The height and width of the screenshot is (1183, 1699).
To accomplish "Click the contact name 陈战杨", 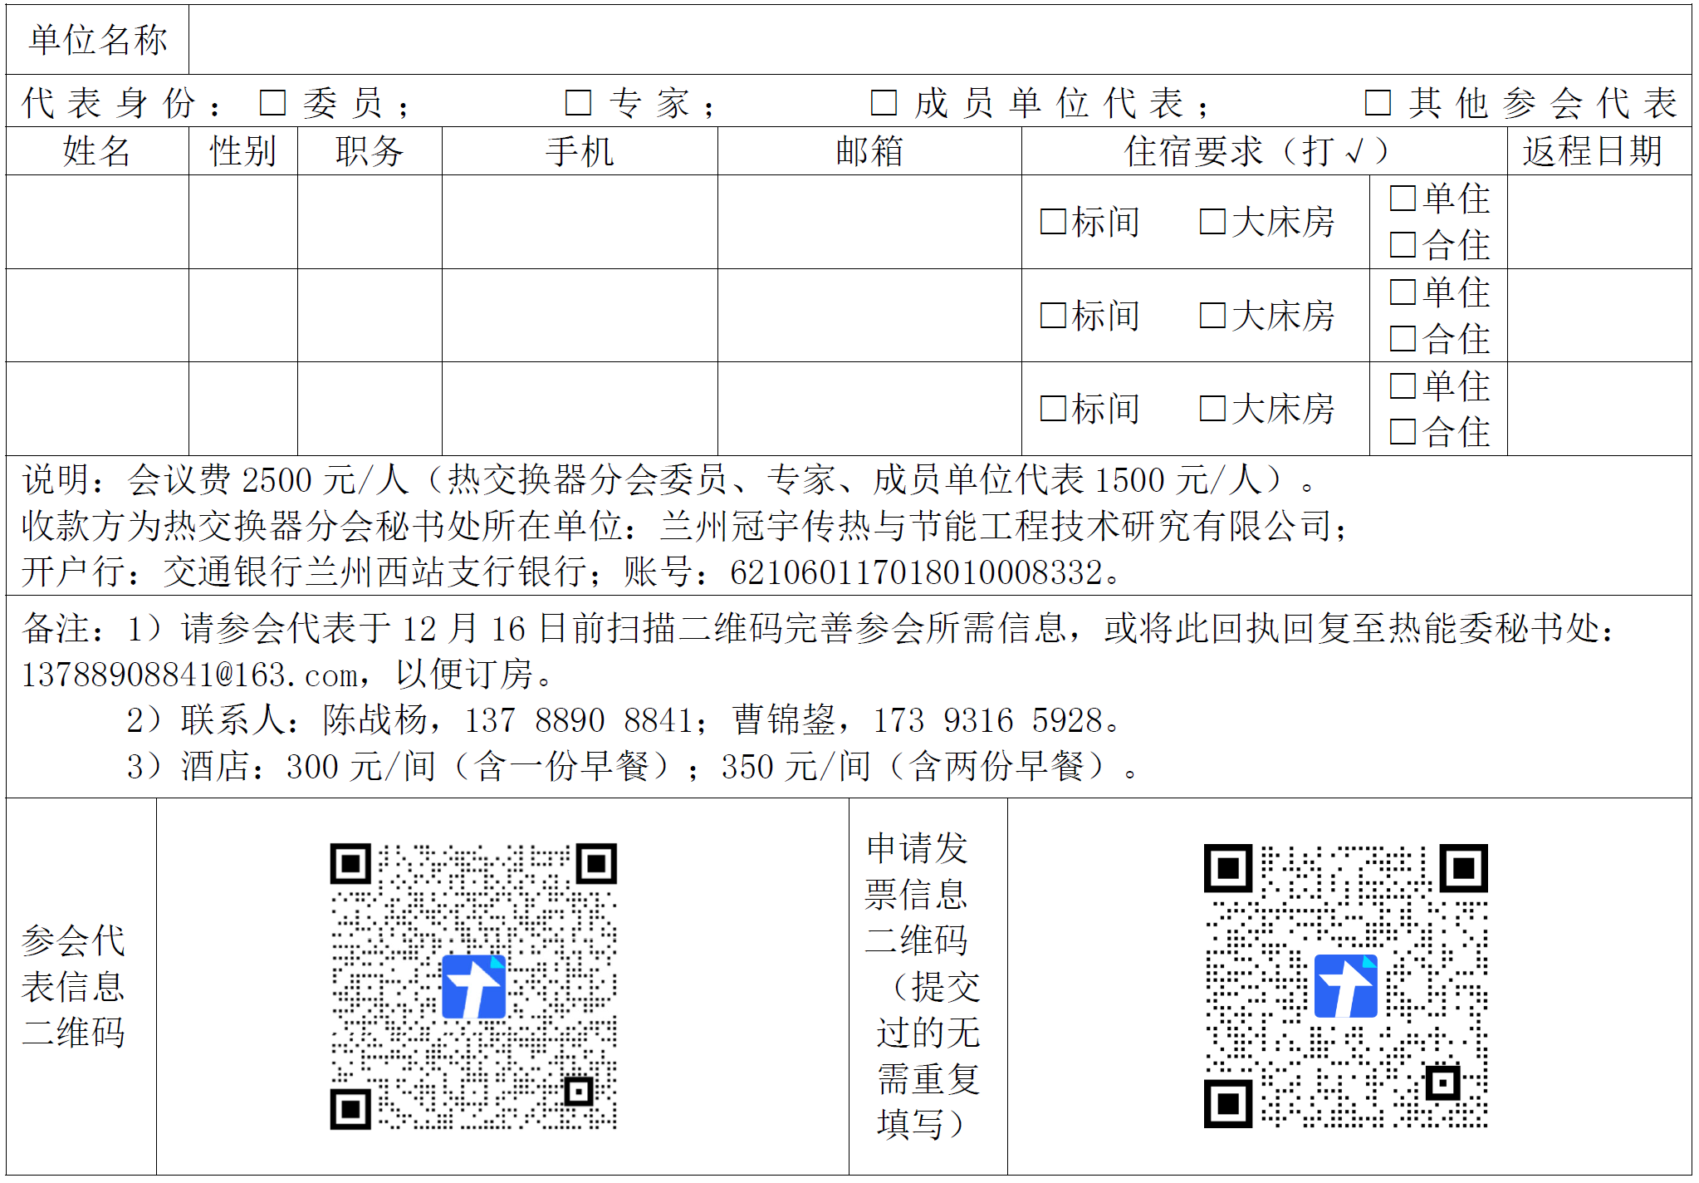I will point(375,719).
